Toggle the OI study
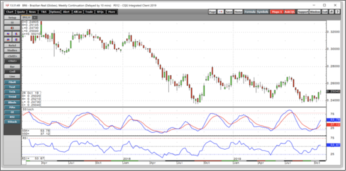 click(12, 112)
